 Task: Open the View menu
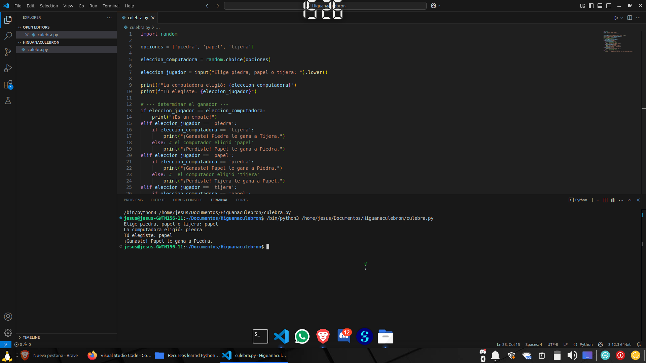68,6
